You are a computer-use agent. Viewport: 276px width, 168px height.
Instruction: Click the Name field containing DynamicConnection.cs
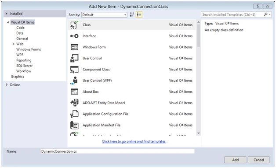pyautogui.click(x=118, y=151)
